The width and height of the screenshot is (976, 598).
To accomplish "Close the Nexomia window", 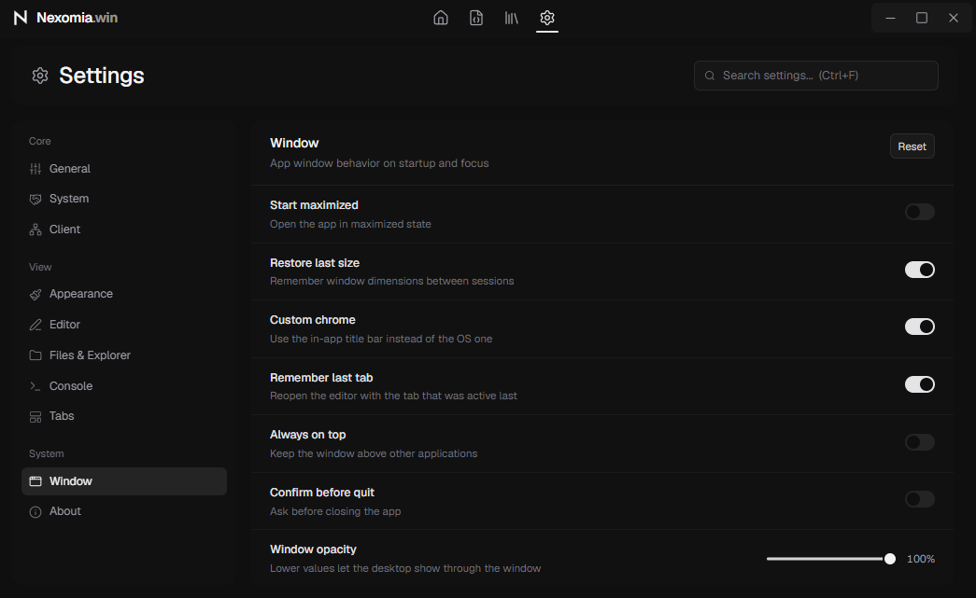I will point(953,18).
